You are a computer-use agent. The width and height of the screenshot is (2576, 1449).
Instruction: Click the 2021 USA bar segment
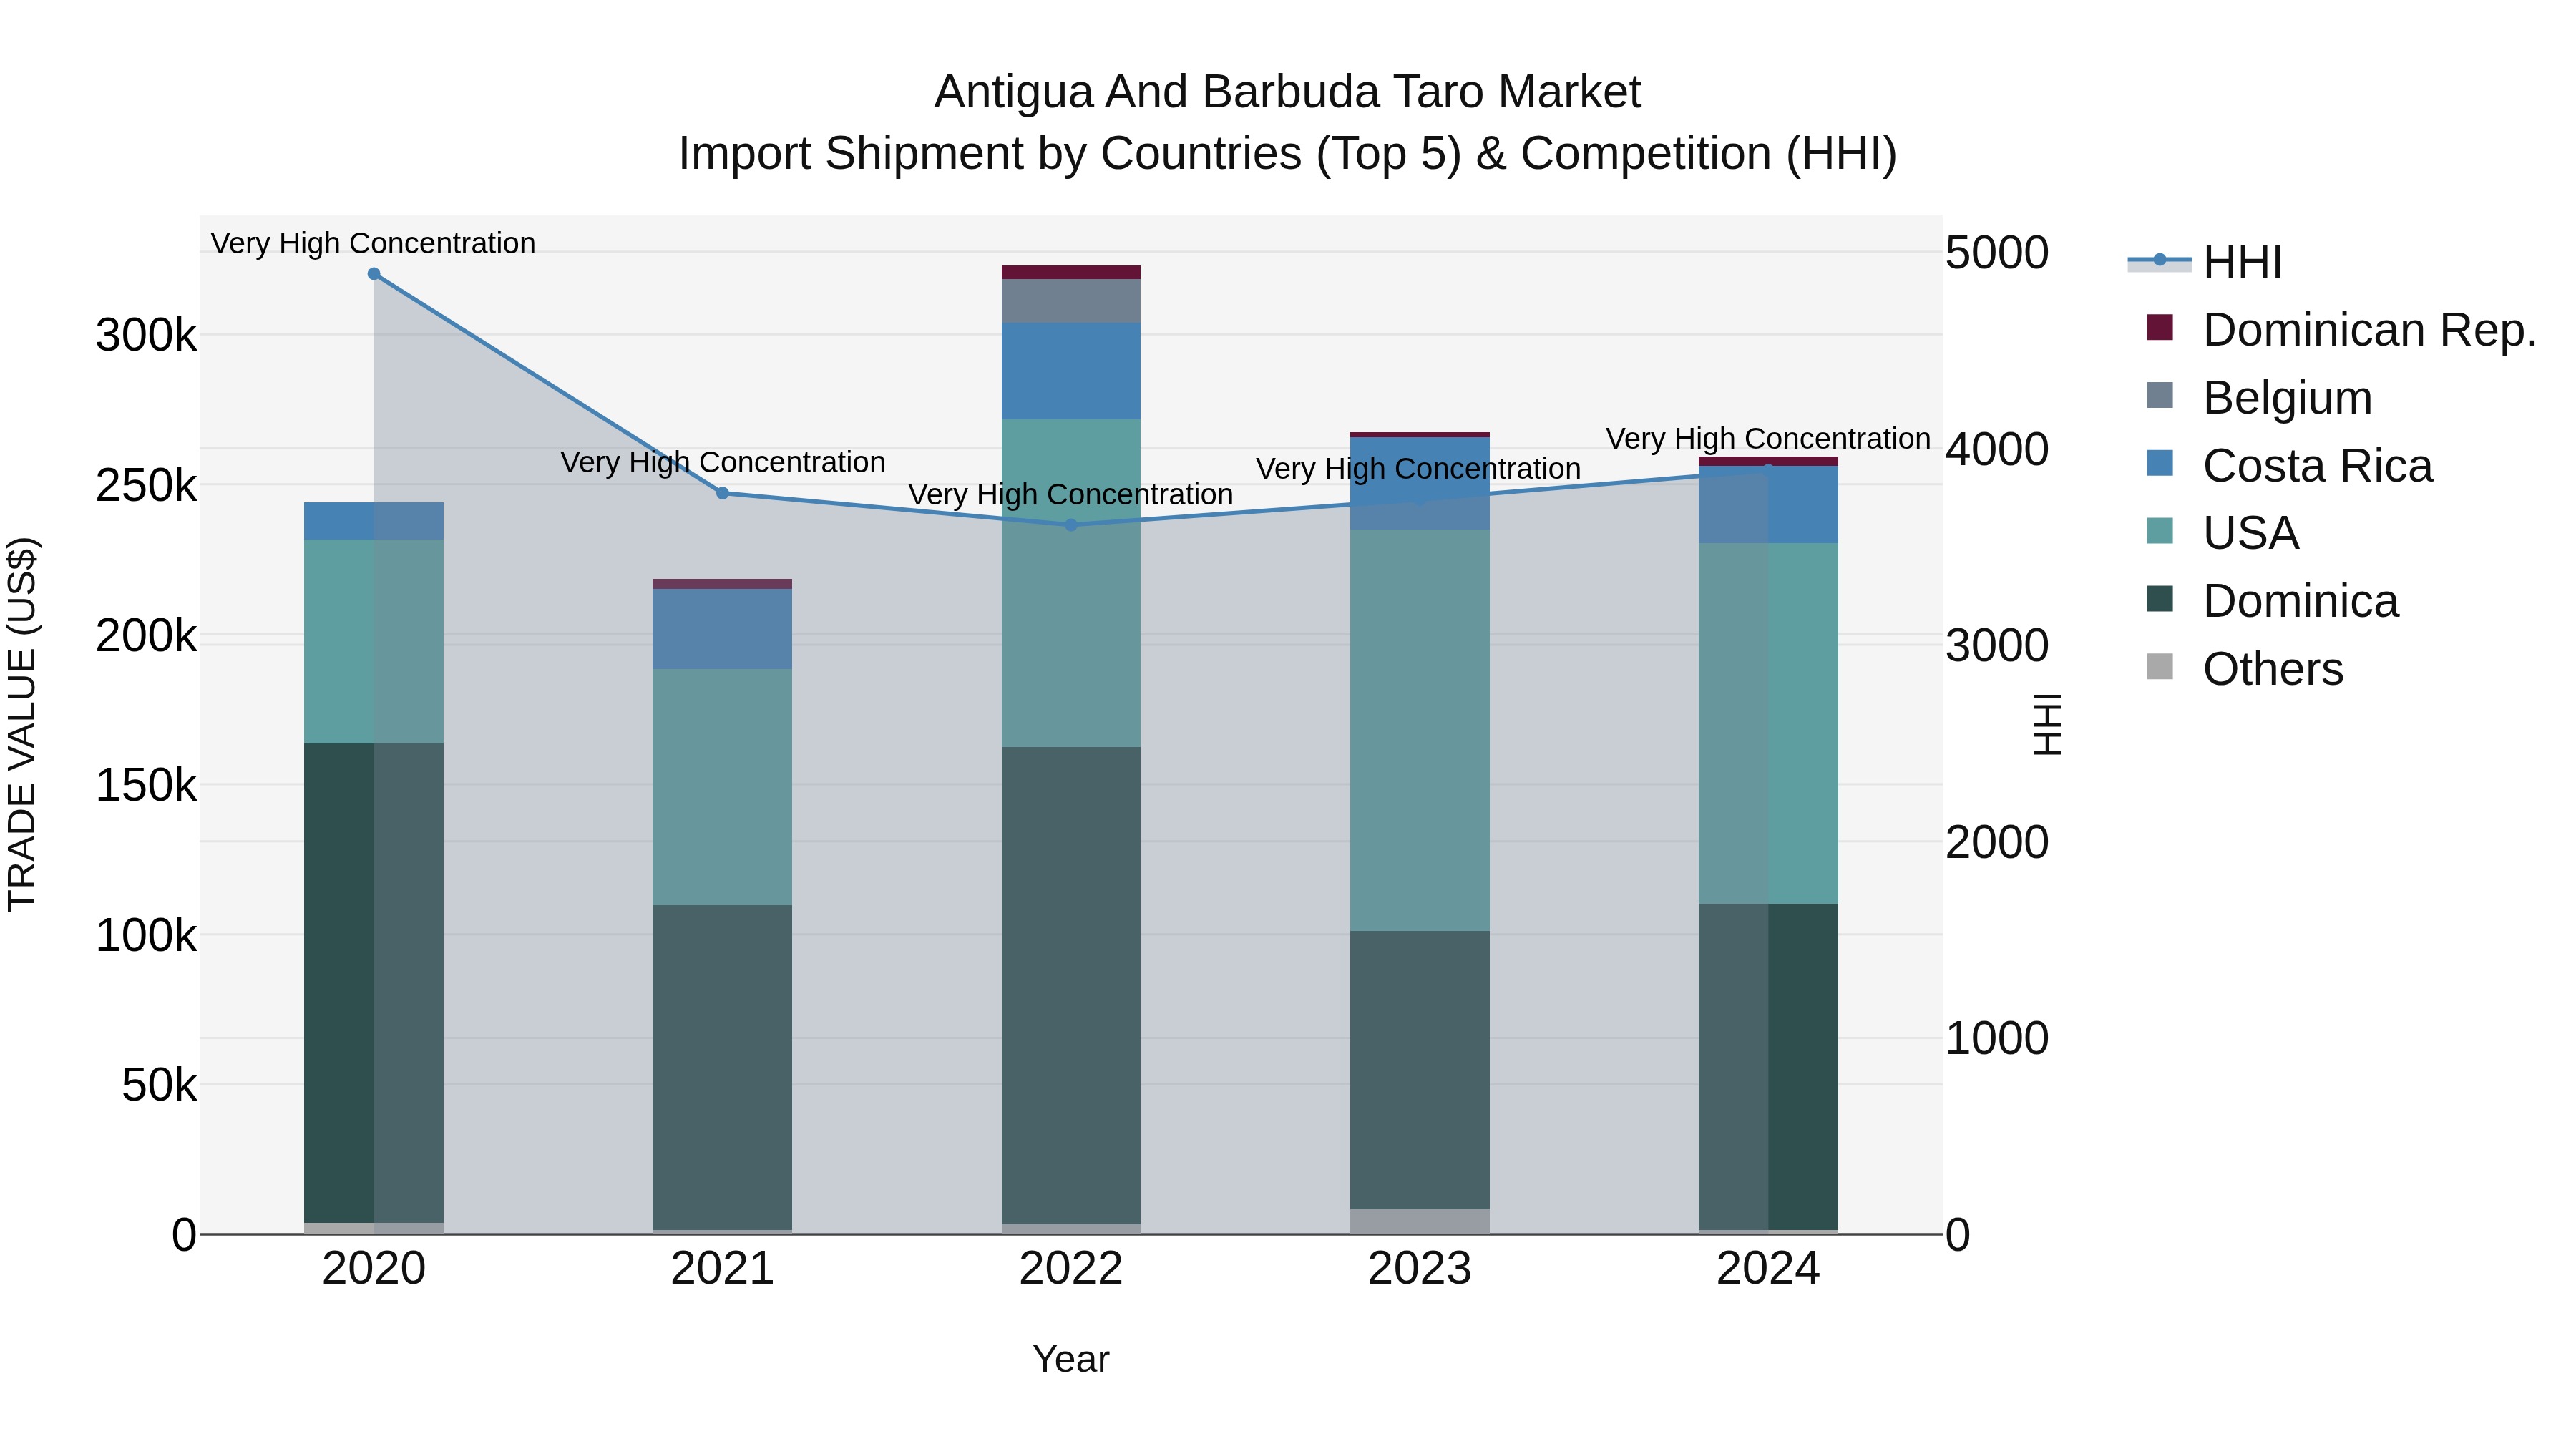(x=722, y=787)
